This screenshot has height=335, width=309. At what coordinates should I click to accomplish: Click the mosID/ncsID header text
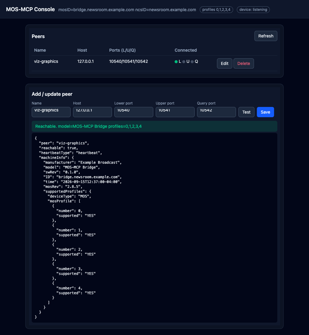pyautogui.click(x=127, y=10)
